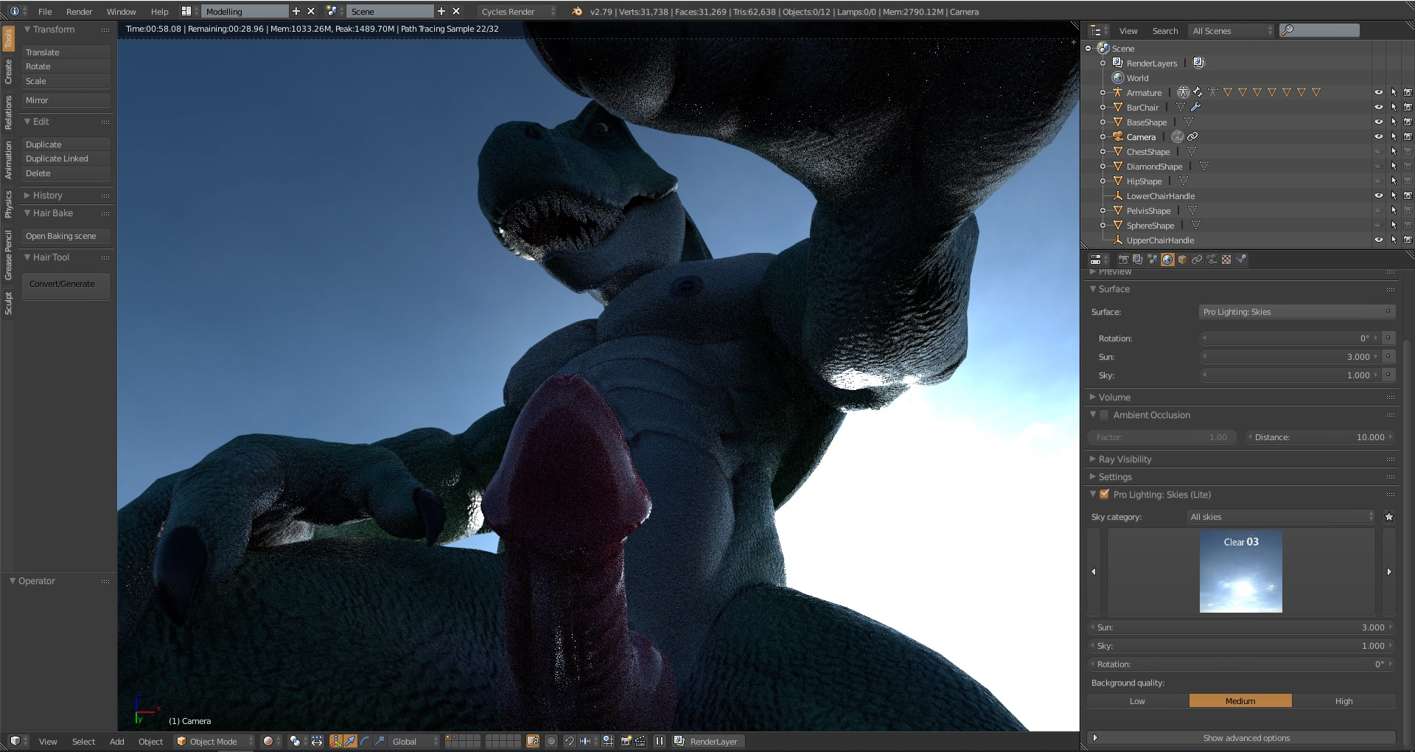This screenshot has height=752, width=1415.
Task: Open the Render menu
Action: click(79, 11)
